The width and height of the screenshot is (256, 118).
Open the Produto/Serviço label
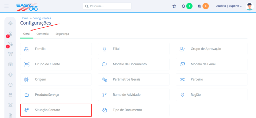[47, 95]
